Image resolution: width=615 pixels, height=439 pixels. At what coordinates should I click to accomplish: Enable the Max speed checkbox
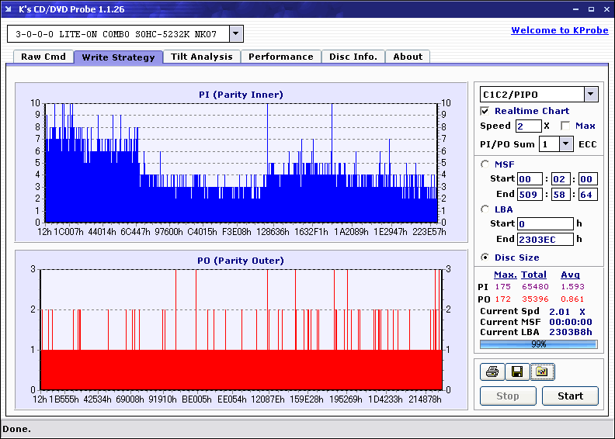click(x=565, y=126)
